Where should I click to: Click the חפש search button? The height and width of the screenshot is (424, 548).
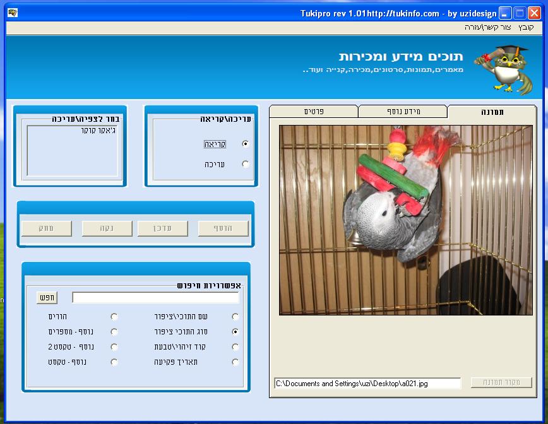click(47, 298)
